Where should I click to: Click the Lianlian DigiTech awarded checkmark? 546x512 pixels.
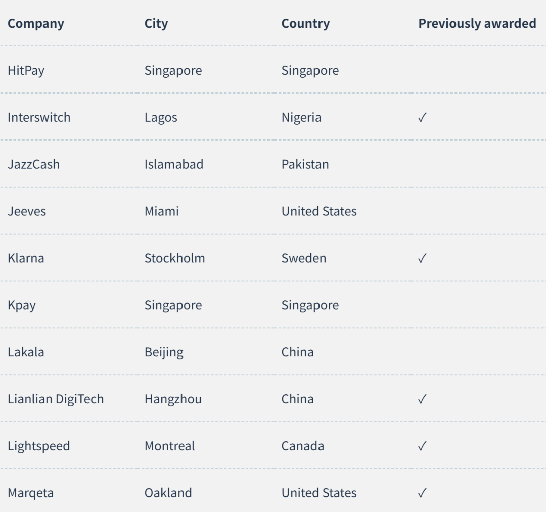pos(422,399)
